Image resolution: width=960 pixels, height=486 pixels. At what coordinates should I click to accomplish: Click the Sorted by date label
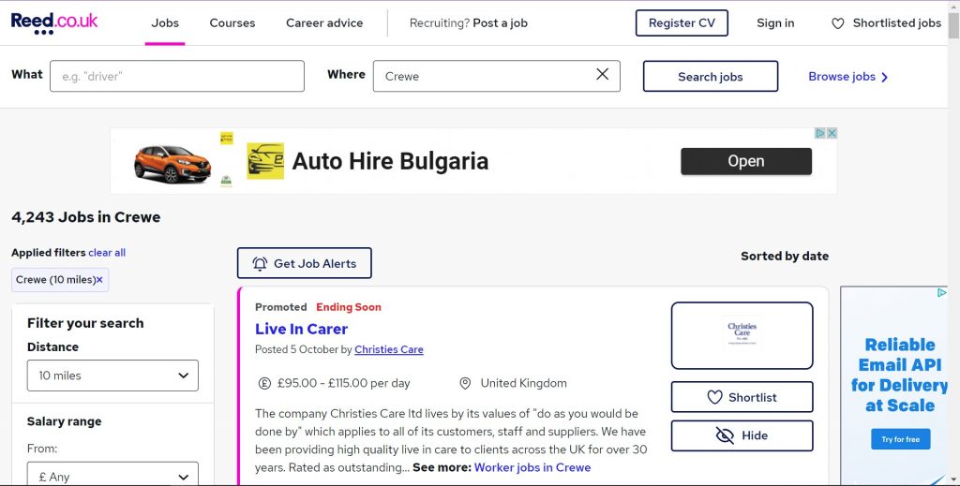coord(785,257)
